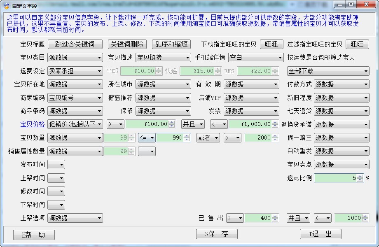Click the S保存 button
The height and width of the screenshot is (247, 379).
point(217,234)
